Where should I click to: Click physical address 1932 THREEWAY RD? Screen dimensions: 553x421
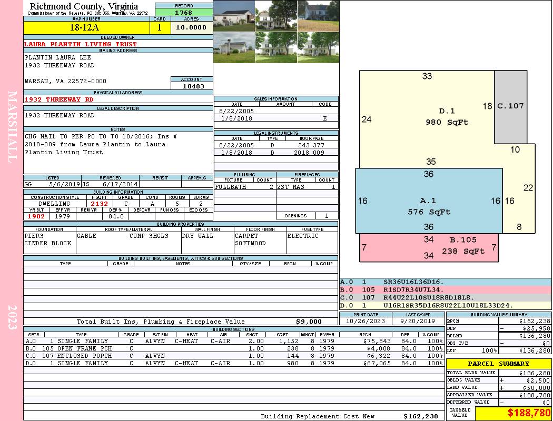(x=59, y=99)
